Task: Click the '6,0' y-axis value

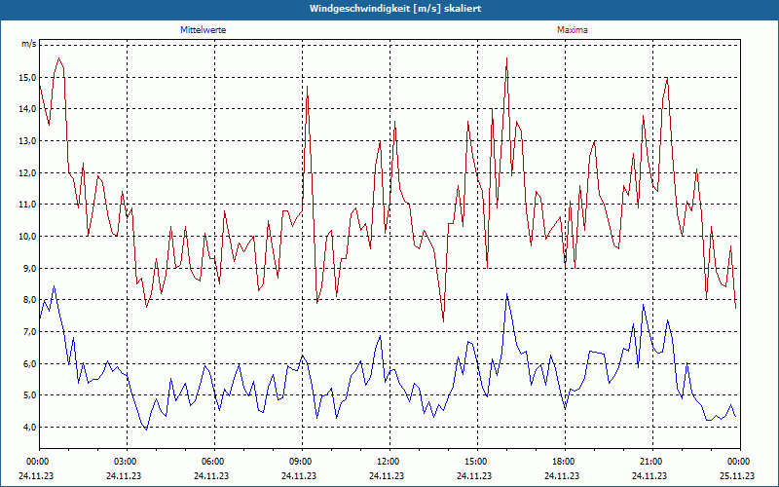Action: tap(29, 363)
